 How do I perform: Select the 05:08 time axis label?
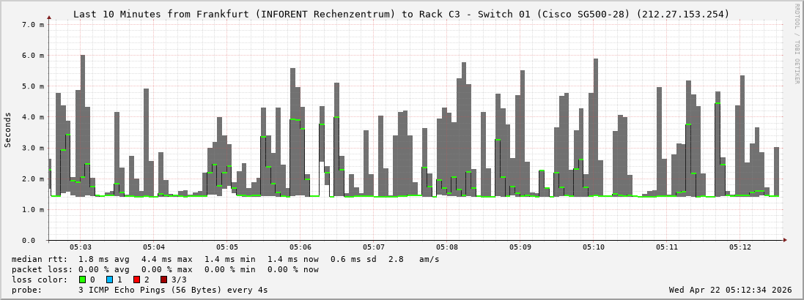(x=447, y=247)
